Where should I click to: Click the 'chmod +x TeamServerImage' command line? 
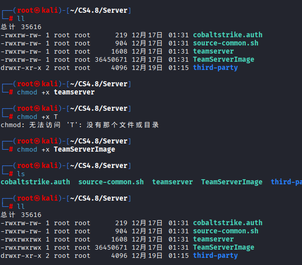coord(66,150)
